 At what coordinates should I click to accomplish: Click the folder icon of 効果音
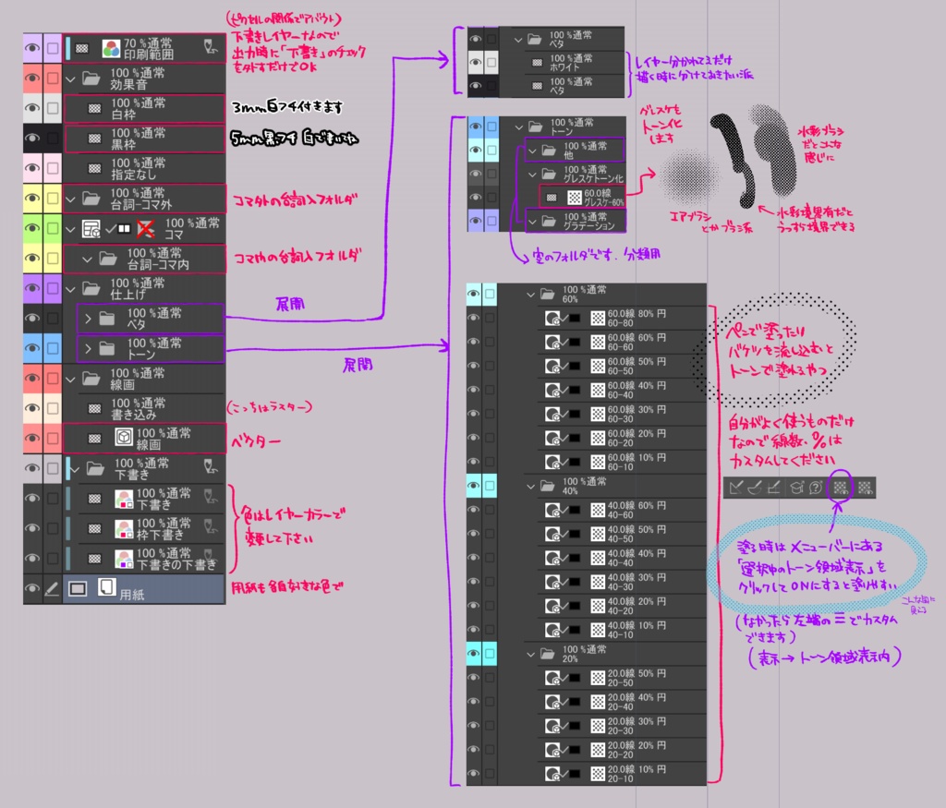[91, 78]
